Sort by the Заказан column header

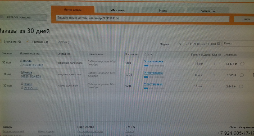click(x=7, y=53)
